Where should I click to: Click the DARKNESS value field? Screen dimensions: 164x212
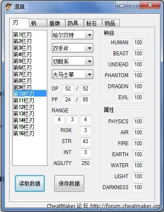click(138, 187)
